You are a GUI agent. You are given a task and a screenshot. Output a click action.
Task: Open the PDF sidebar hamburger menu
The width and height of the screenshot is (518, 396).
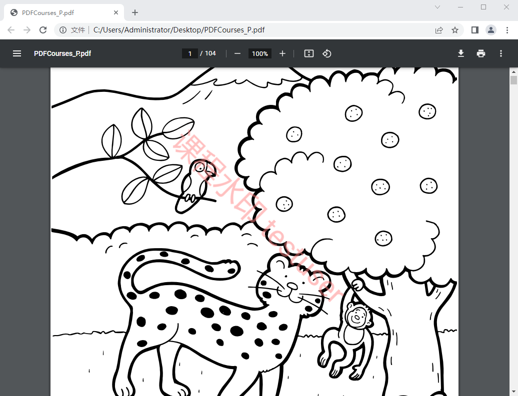click(17, 53)
